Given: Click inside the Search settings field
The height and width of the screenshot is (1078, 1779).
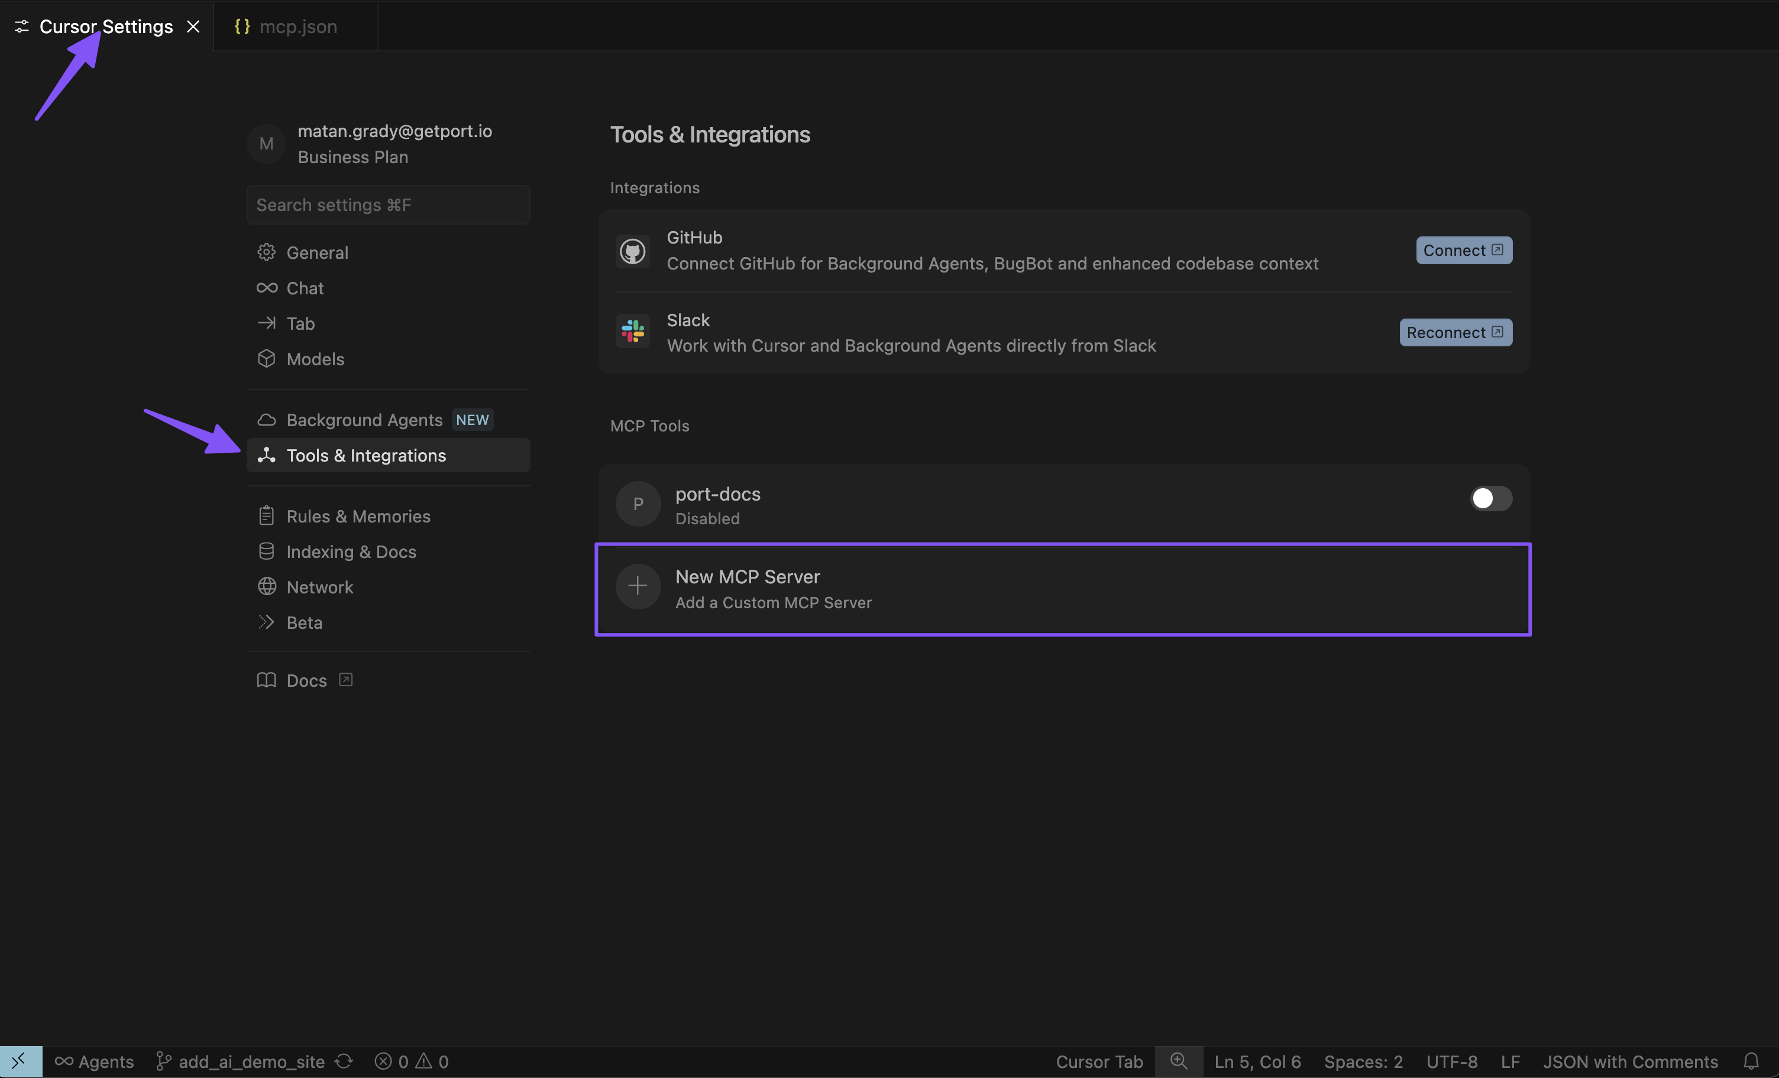Looking at the screenshot, I should (x=388, y=204).
